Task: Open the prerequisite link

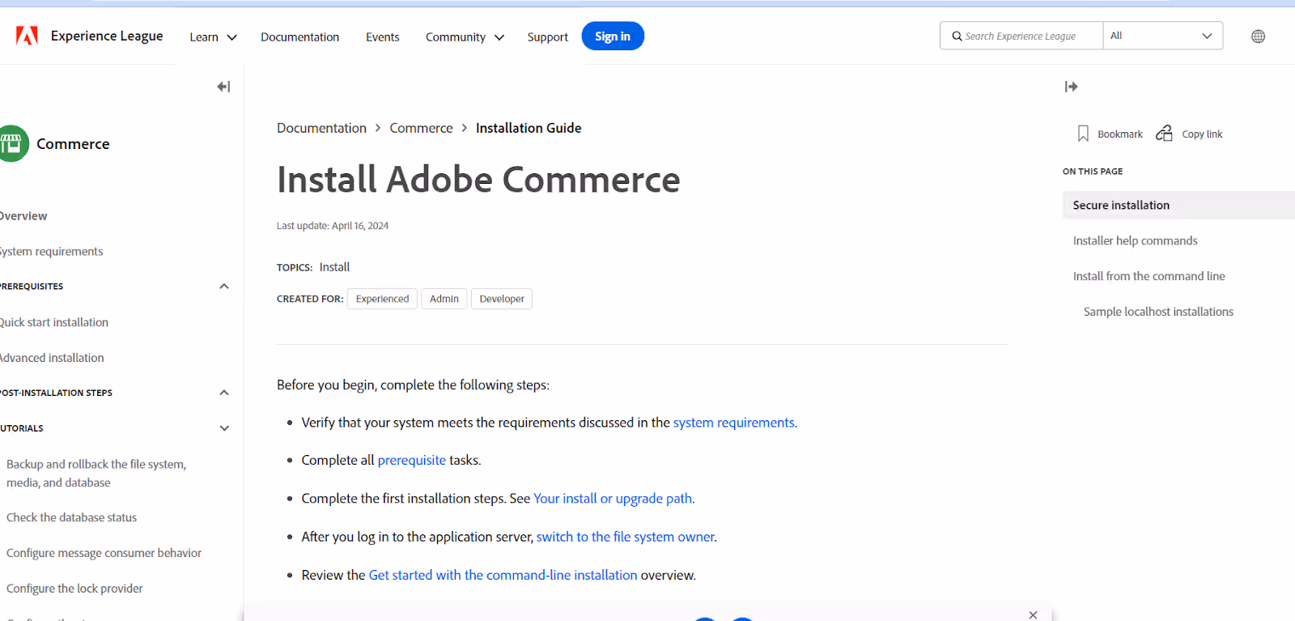Action: (411, 460)
